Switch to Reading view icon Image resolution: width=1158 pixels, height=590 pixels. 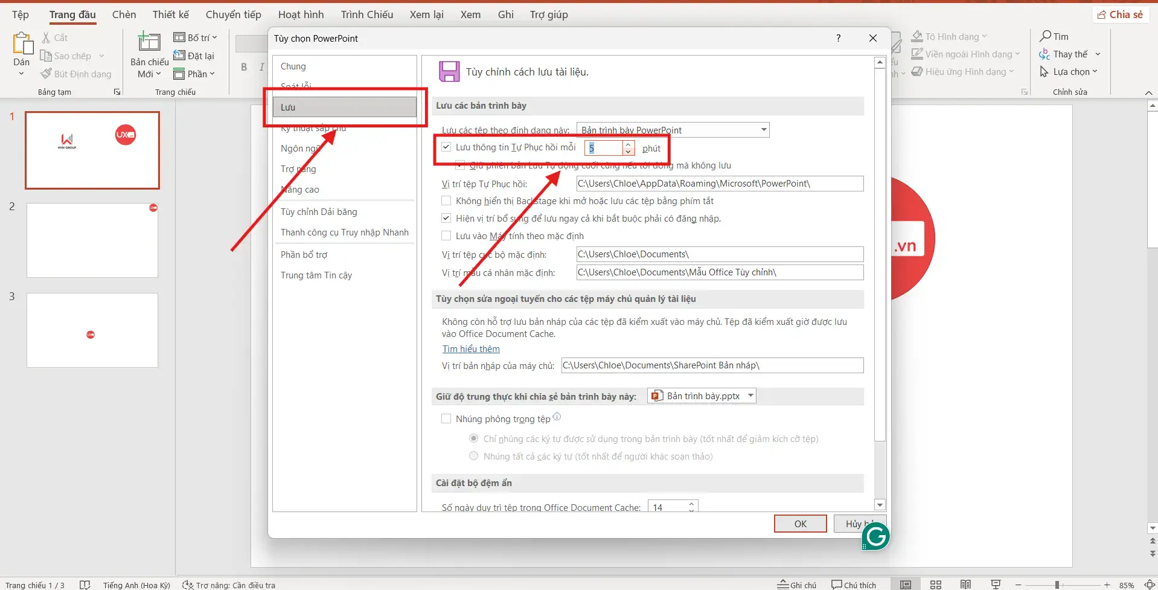point(966,585)
